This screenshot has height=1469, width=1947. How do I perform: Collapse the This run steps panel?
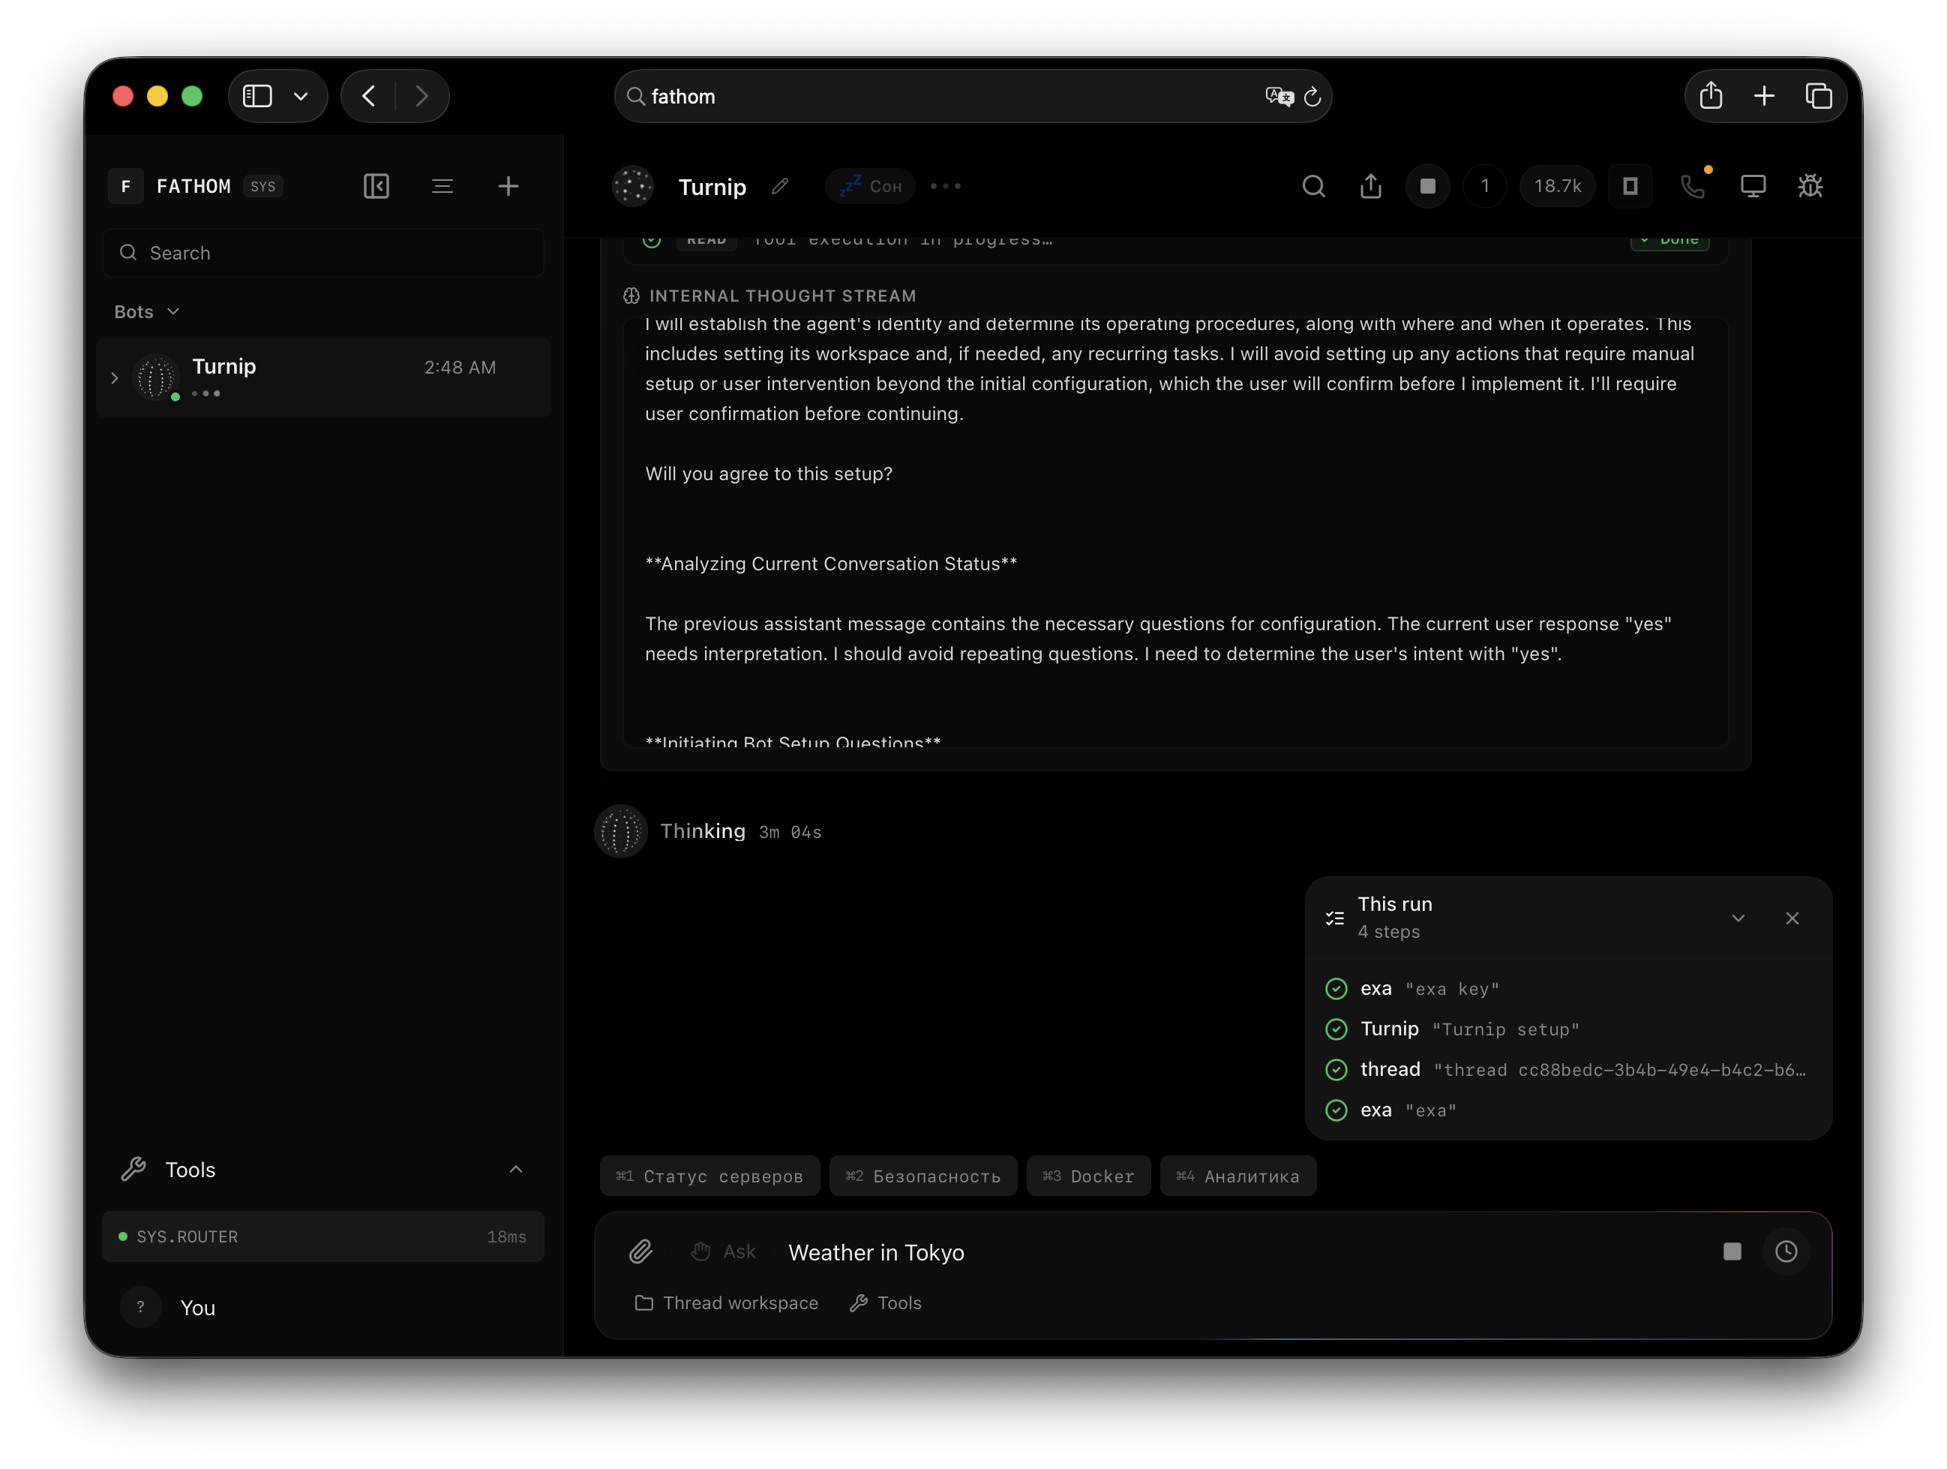[x=1738, y=918]
